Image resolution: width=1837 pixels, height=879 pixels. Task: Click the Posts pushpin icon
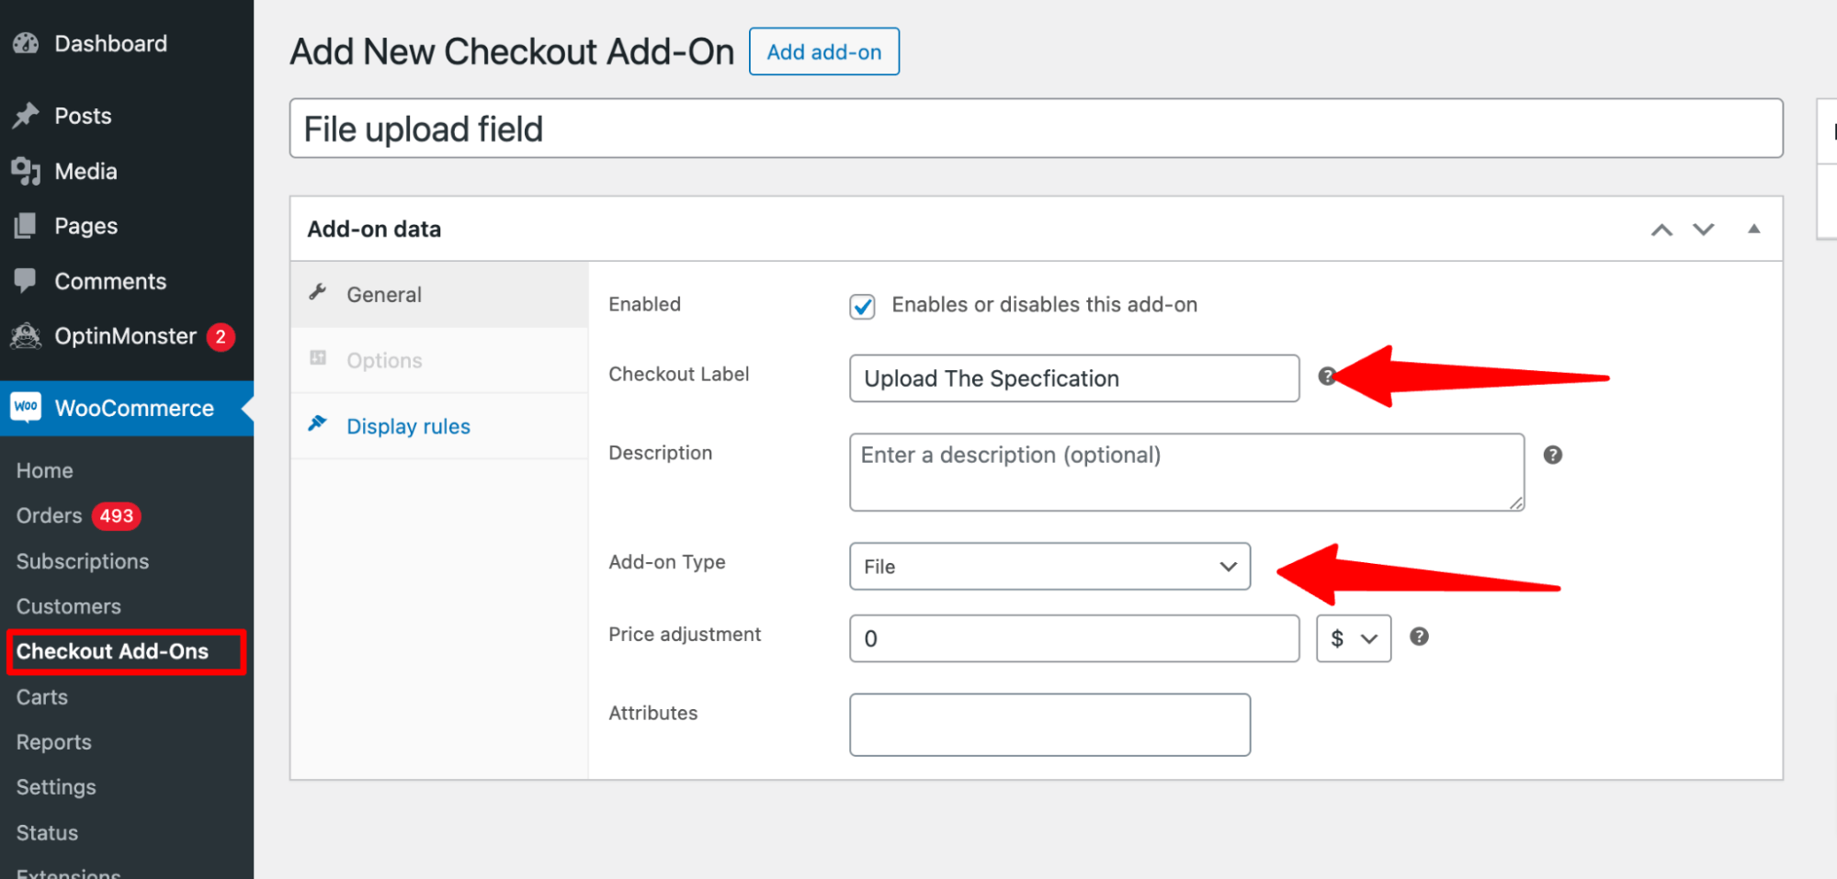26,116
